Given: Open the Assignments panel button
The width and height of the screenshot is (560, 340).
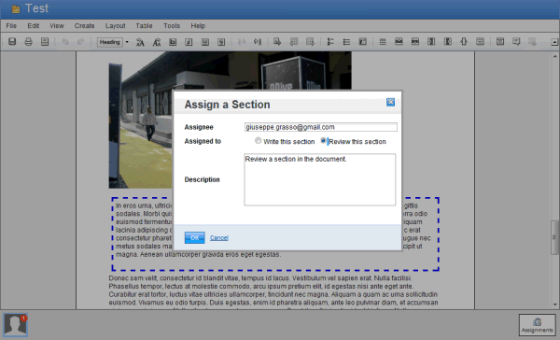Looking at the screenshot, I should (538, 325).
